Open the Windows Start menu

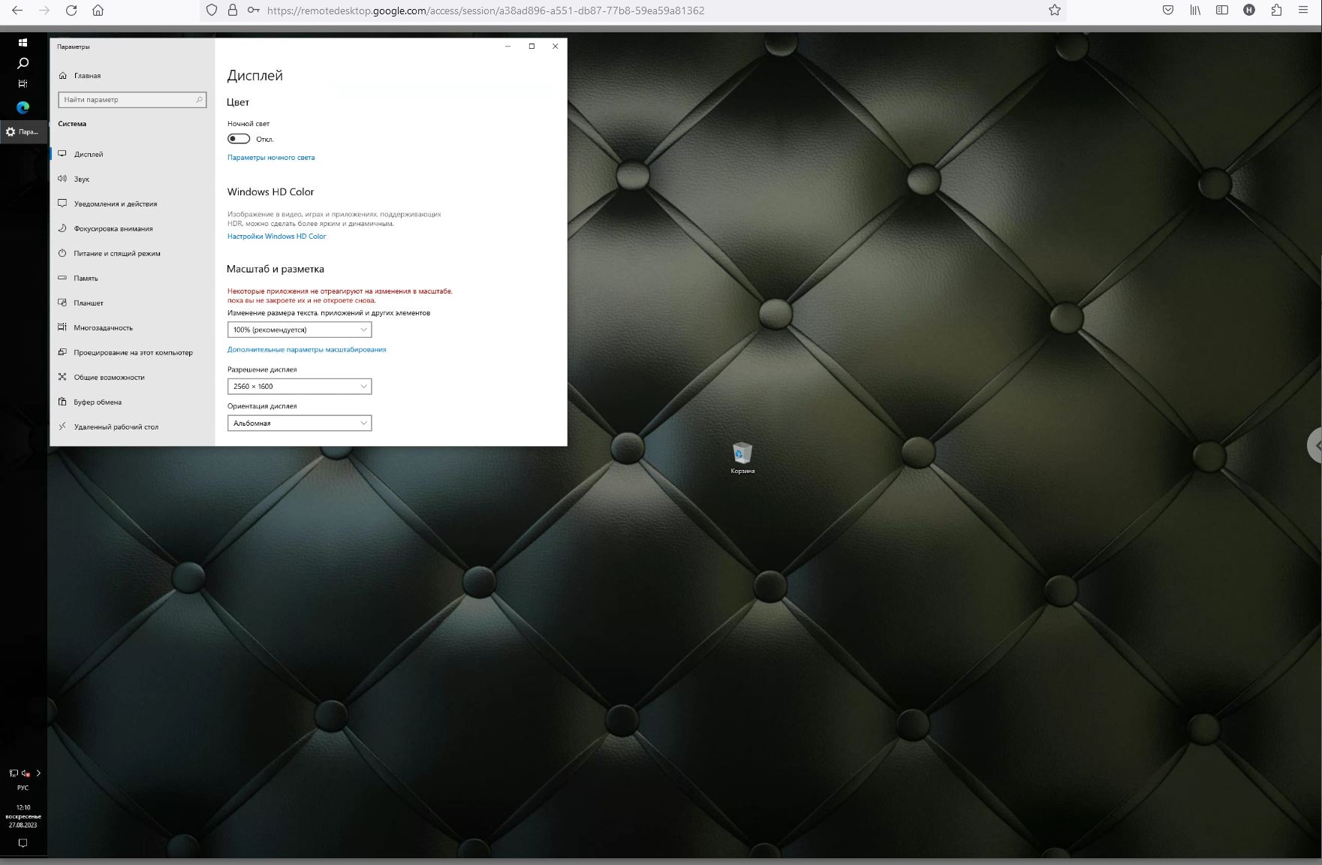[23, 43]
